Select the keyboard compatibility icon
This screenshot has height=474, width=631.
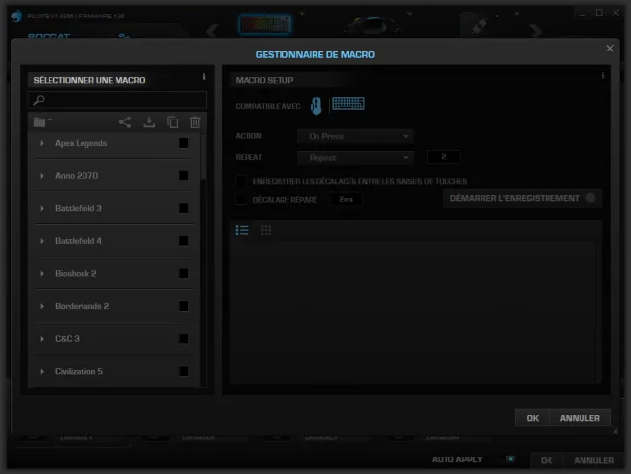[349, 104]
